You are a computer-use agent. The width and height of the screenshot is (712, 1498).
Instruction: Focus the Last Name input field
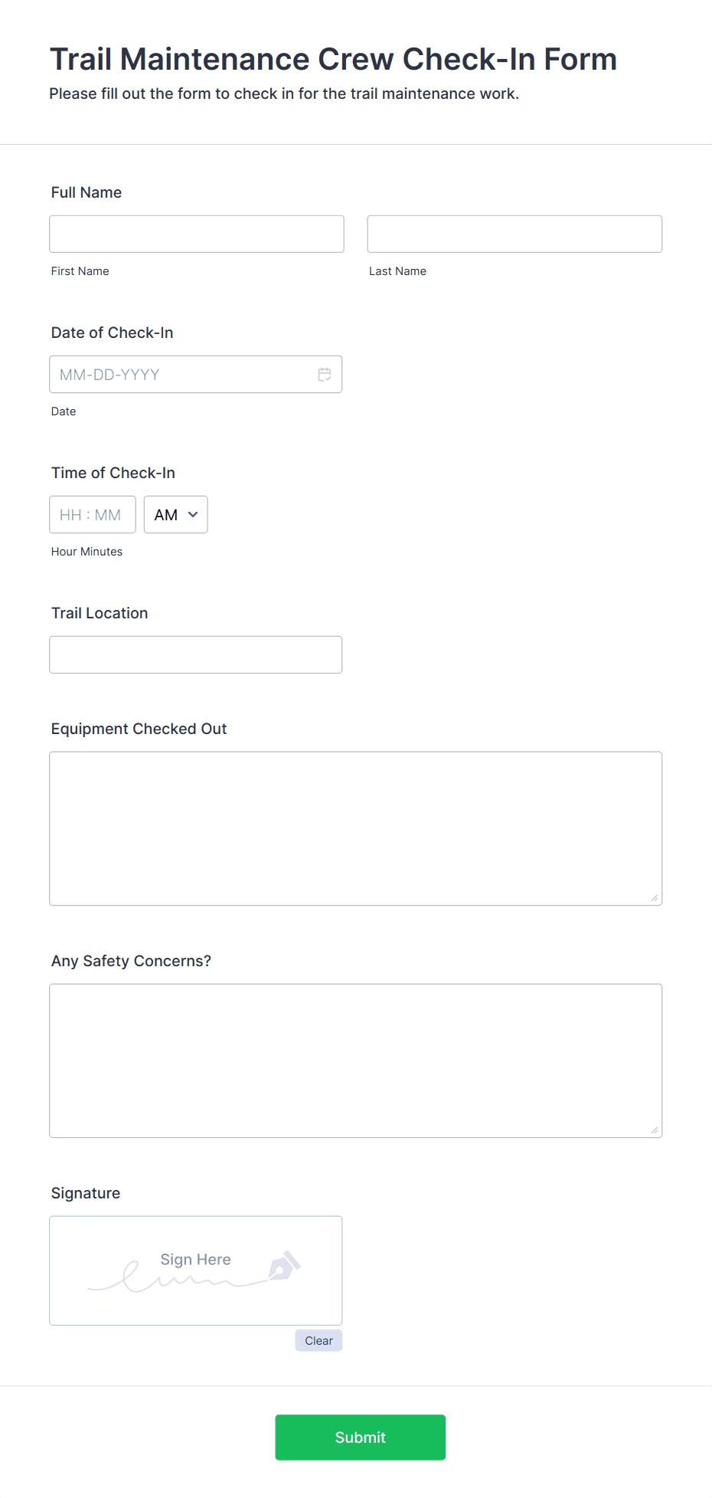click(x=514, y=234)
